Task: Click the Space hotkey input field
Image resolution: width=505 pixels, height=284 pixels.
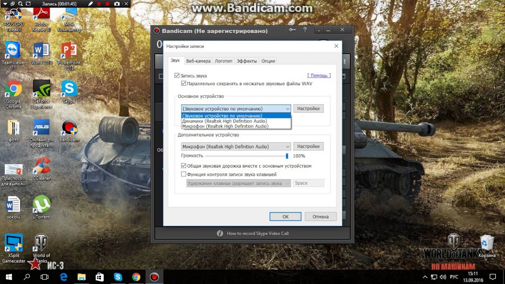Action: point(309,183)
